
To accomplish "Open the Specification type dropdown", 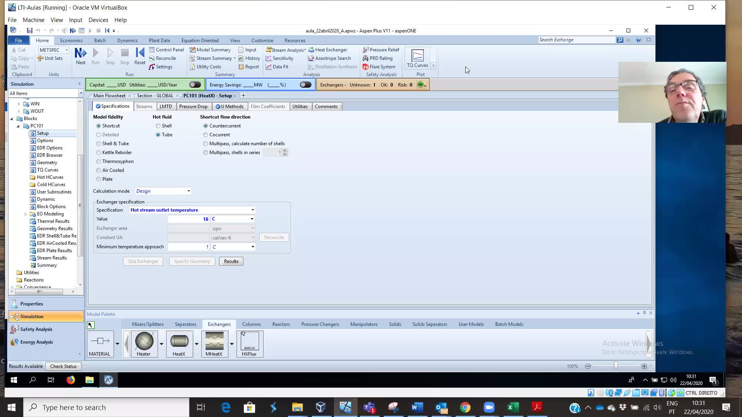I will tap(253, 210).
